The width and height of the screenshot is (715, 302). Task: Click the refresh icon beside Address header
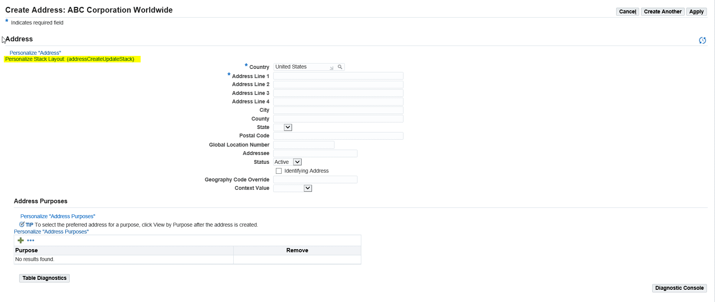702,40
